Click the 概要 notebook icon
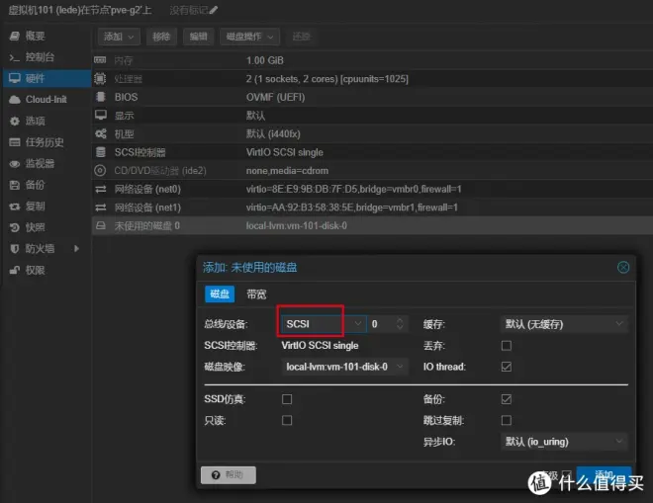Image resolution: width=653 pixels, height=503 pixels. click(x=15, y=37)
